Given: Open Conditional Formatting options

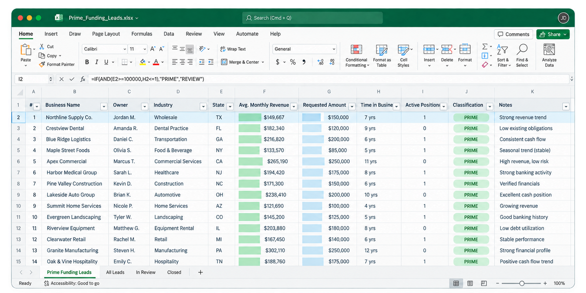Looking at the screenshot, I should pyautogui.click(x=357, y=56).
